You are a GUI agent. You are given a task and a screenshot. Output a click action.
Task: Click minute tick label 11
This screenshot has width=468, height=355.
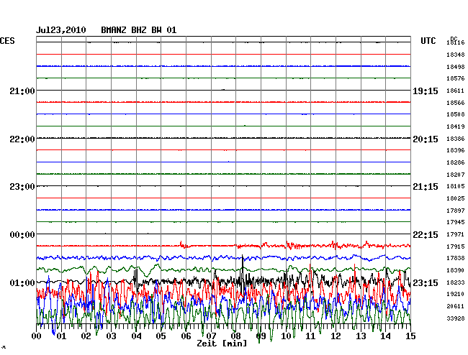(x=311, y=336)
